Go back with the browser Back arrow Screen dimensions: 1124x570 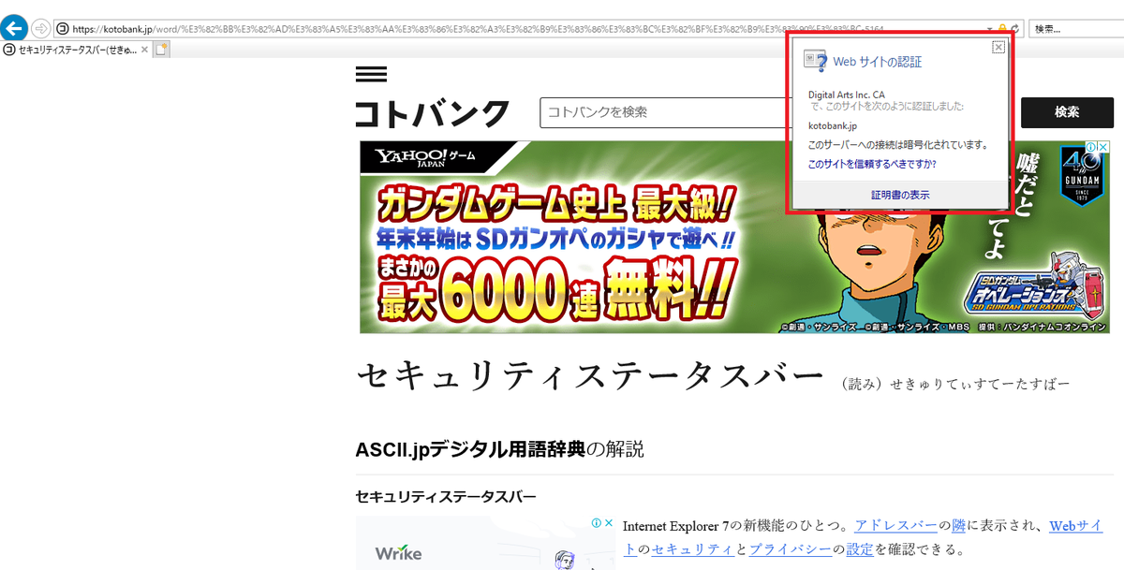pos(15,28)
